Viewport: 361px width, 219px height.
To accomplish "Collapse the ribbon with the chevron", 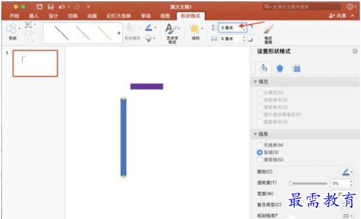I will pos(353,16).
